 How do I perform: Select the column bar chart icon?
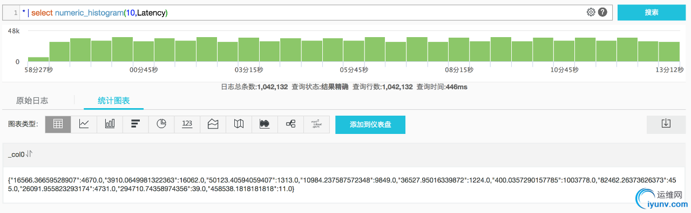click(110, 124)
